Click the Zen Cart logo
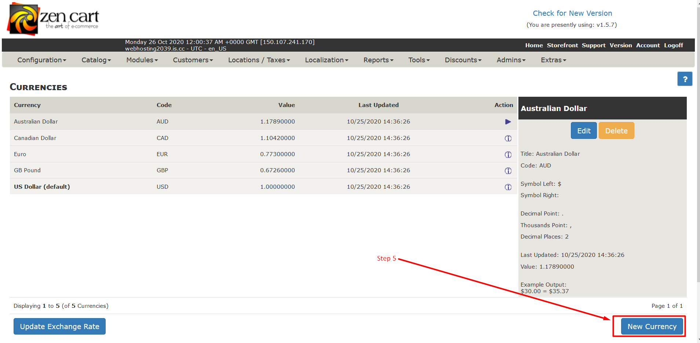This screenshot has height=343, width=700. click(54, 19)
